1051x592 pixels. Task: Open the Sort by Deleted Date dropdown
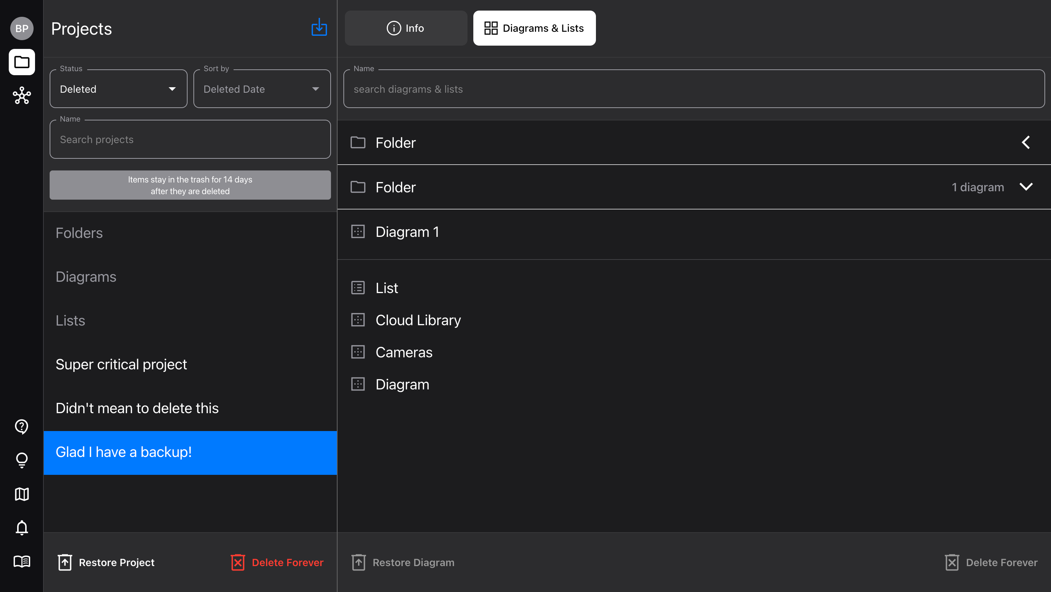(x=262, y=89)
